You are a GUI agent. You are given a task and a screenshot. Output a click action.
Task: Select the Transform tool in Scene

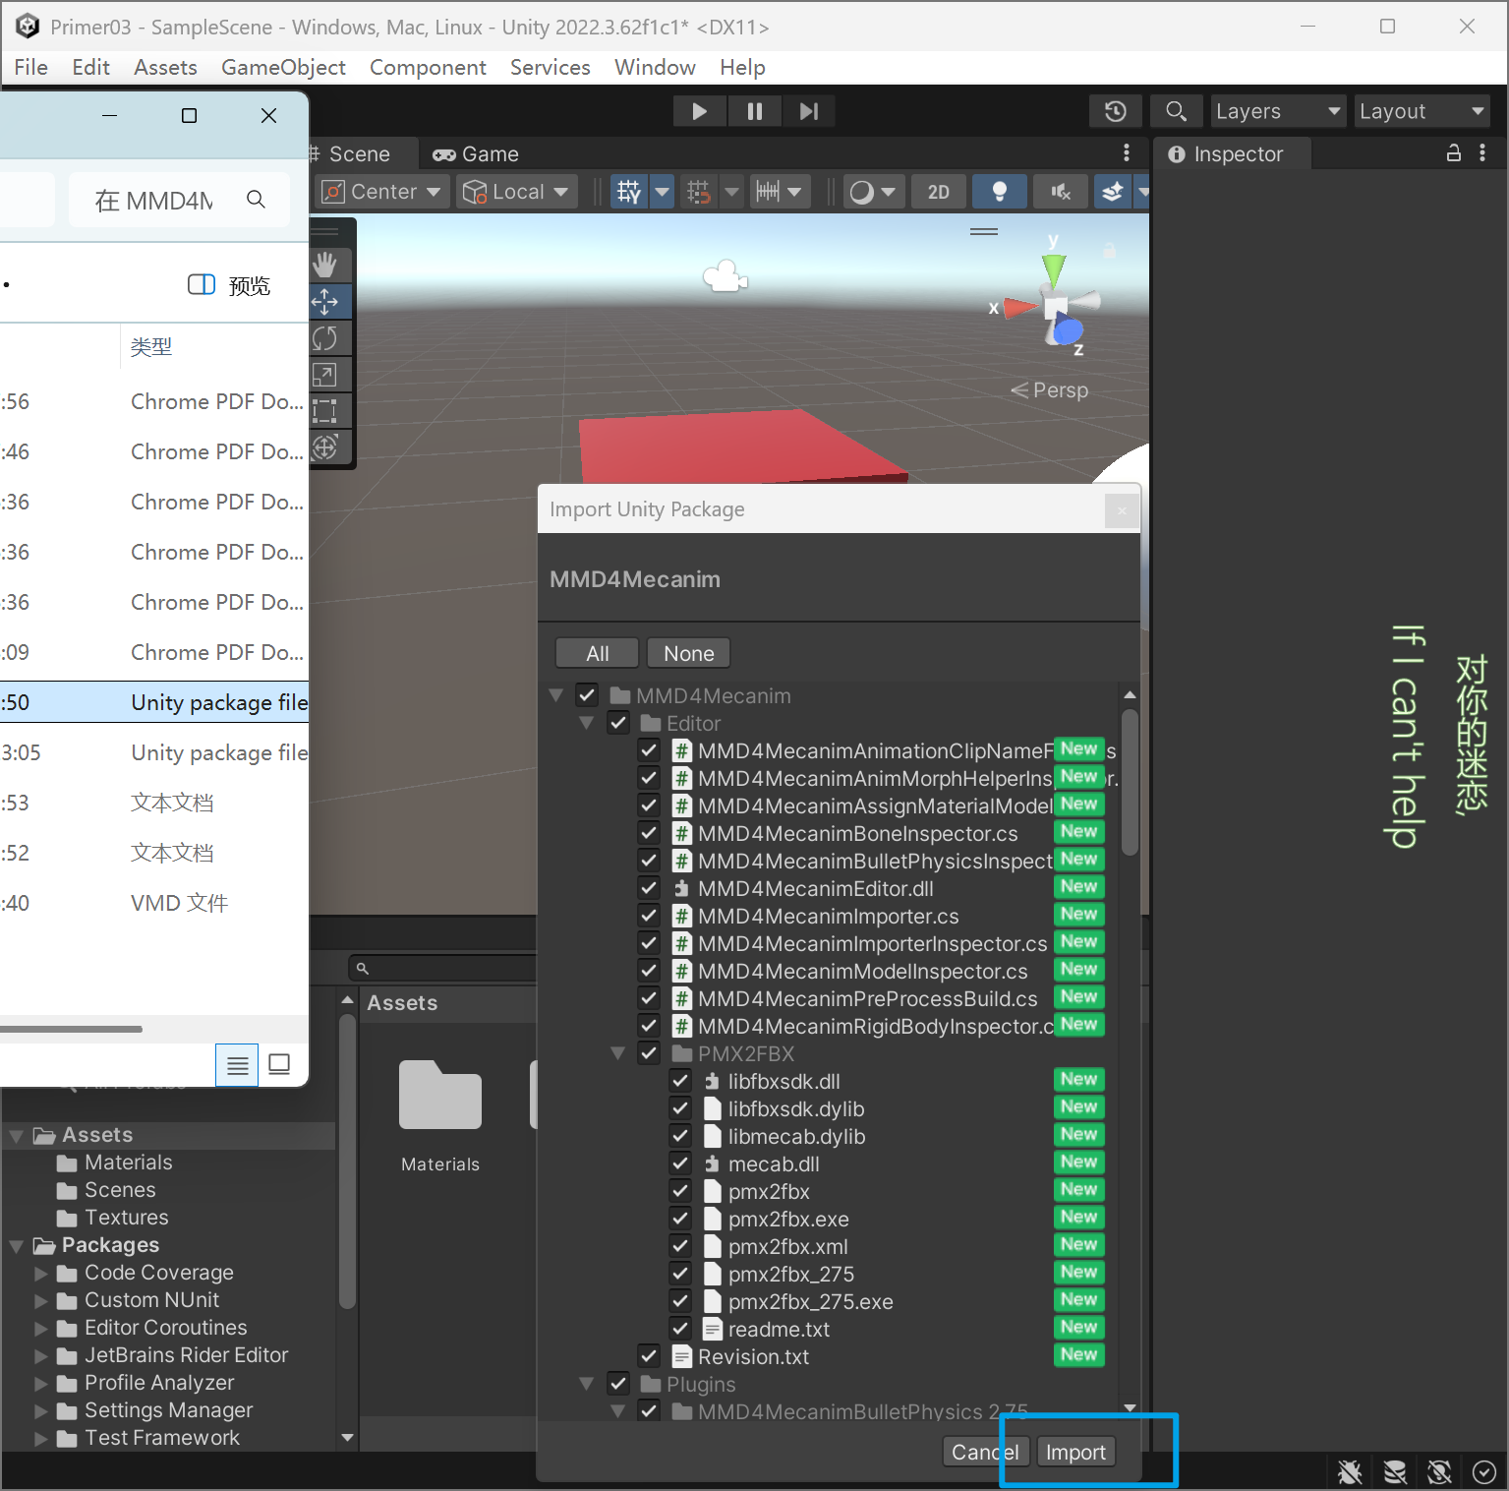tap(325, 447)
